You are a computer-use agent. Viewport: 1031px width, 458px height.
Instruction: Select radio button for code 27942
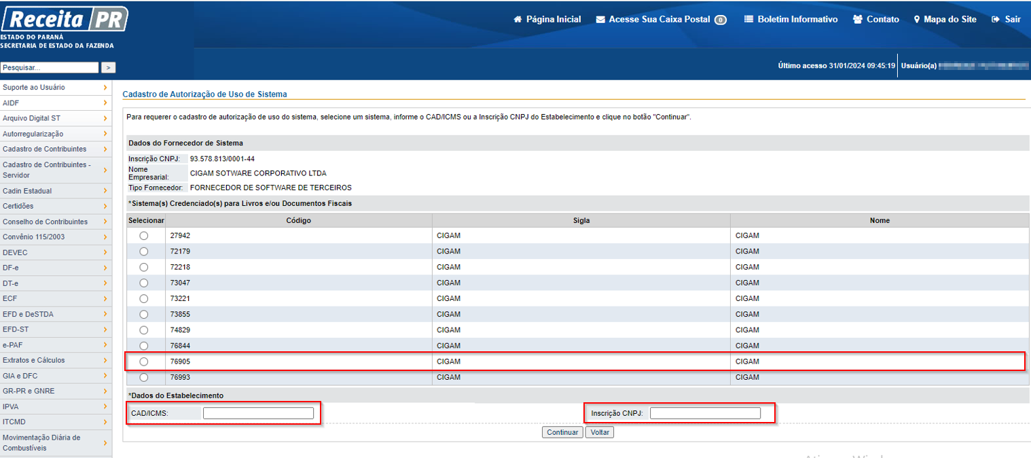144,236
